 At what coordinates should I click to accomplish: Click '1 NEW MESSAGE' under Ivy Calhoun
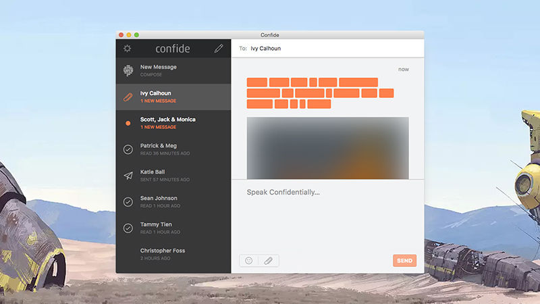click(159, 101)
